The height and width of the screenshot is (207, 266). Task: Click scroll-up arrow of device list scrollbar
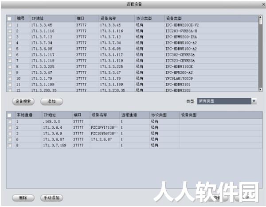coord(260,17)
